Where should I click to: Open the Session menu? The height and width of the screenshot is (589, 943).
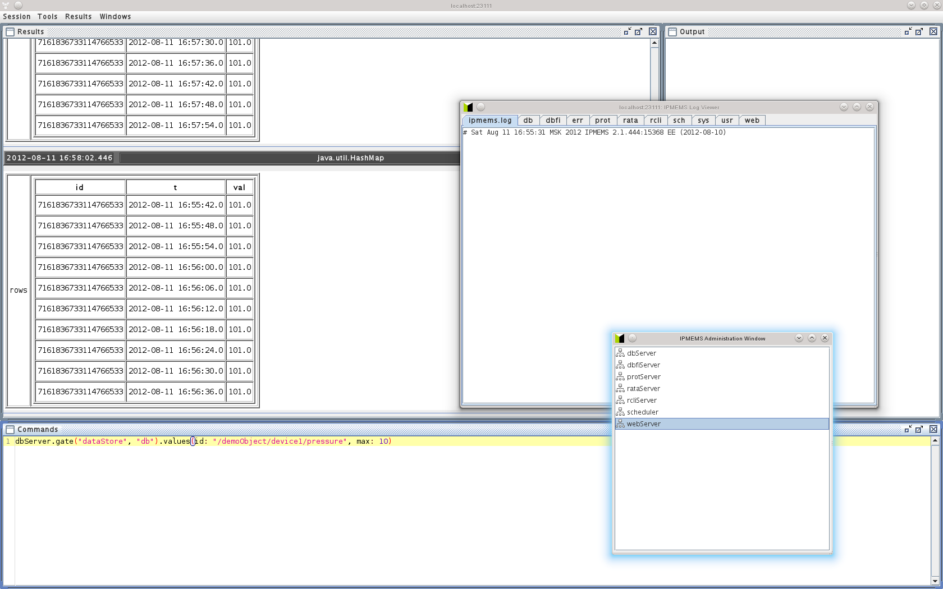click(x=16, y=16)
